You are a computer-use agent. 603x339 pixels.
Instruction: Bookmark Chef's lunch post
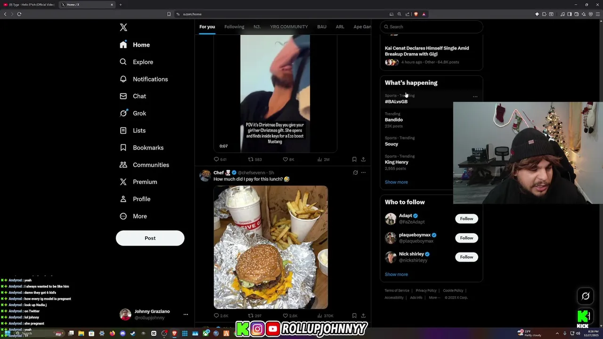click(354, 315)
